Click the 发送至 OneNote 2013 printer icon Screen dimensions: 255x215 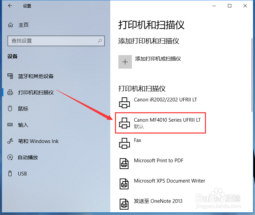click(124, 204)
